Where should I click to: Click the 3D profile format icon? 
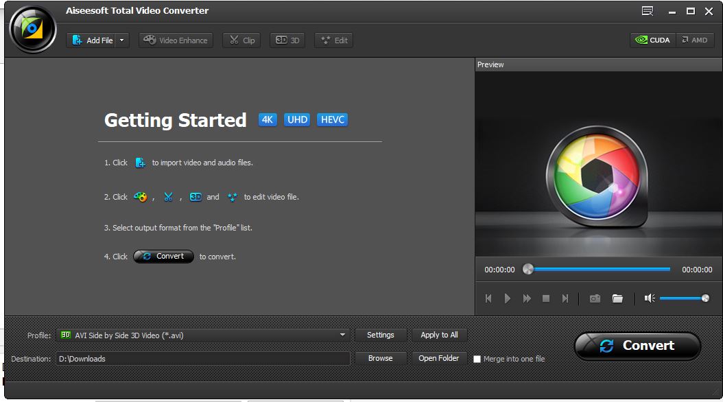point(65,335)
